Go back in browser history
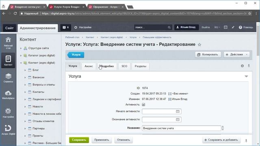The width and height of the screenshot is (260, 146). coord(4,13)
